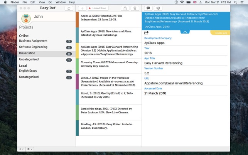The image size is (248, 155).
Task: Select the English Essay local project
Action: tap(29, 71)
